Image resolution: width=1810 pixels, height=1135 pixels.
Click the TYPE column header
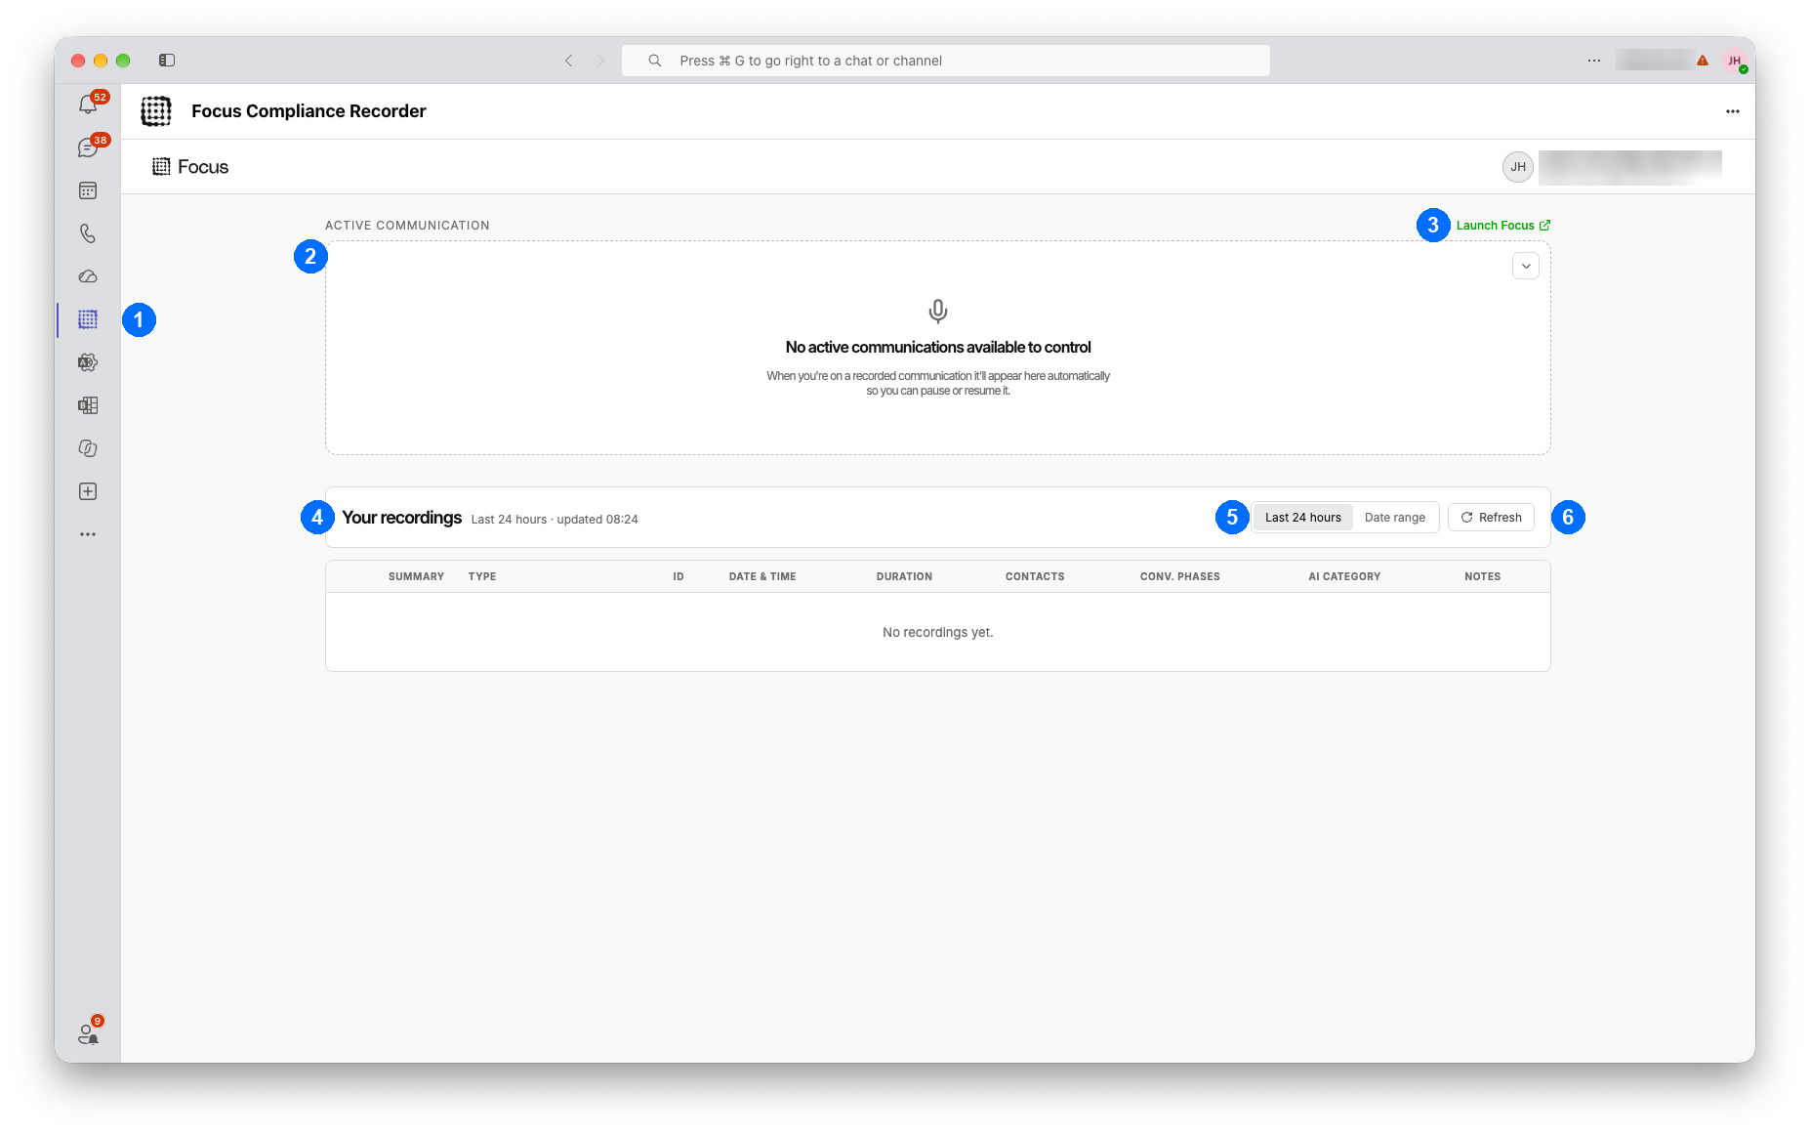point(482,577)
